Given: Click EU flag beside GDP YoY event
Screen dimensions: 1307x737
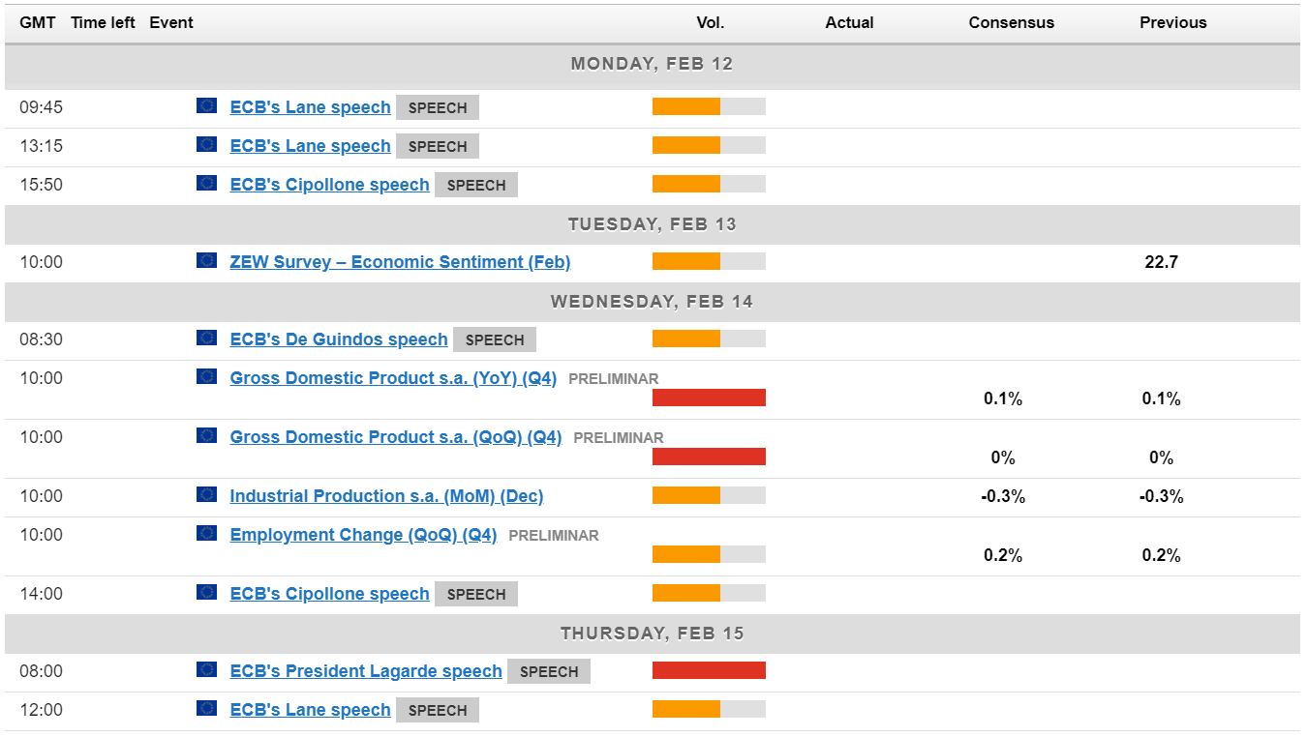Looking at the screenshot, I should pyautogui.click(x=206, y=376).
